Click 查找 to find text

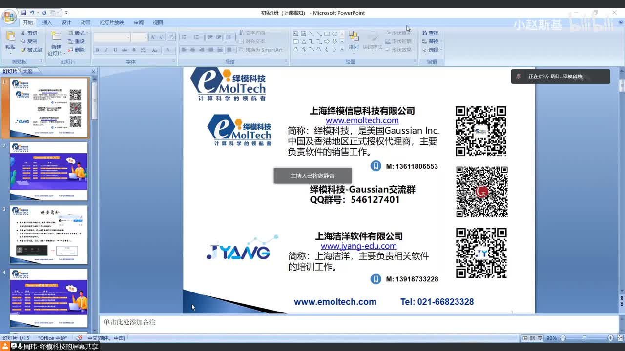[430, 33]
